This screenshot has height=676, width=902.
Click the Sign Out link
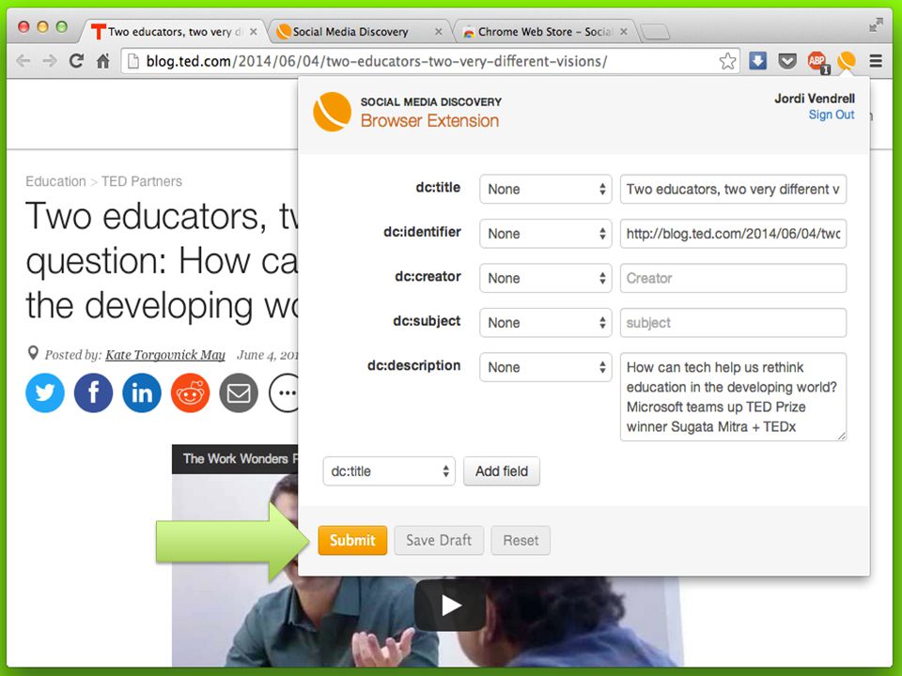(x=832, y=115)
